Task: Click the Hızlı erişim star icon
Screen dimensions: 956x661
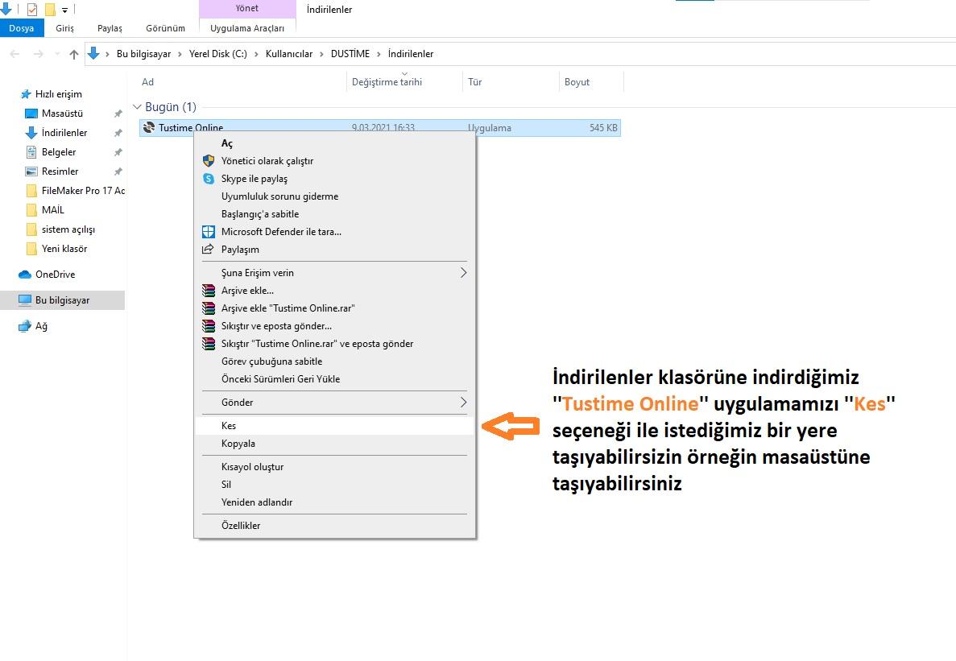Action: pos(26,94)
